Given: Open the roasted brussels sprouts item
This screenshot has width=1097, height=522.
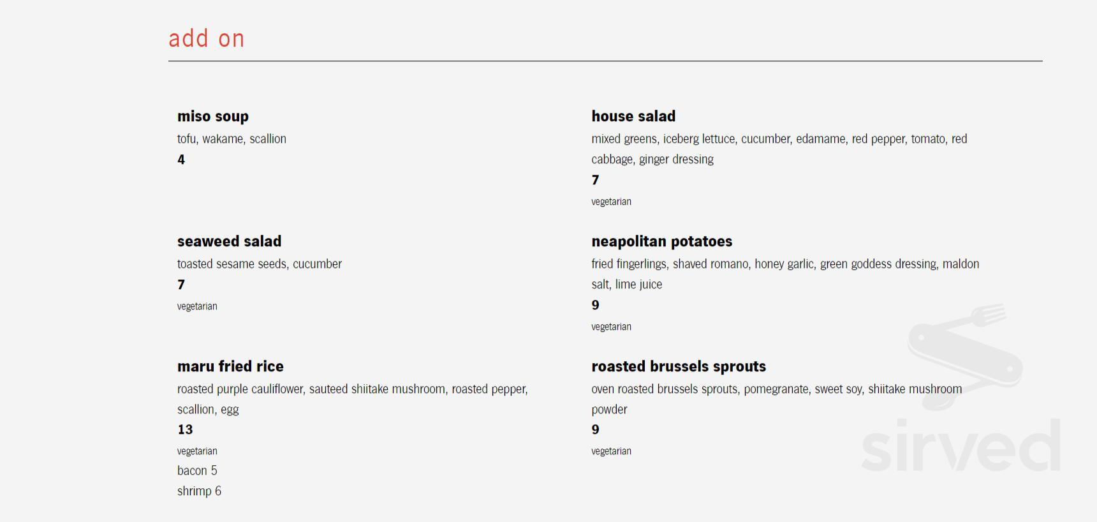Looking at the screenshot, I should tap(679, 366).
